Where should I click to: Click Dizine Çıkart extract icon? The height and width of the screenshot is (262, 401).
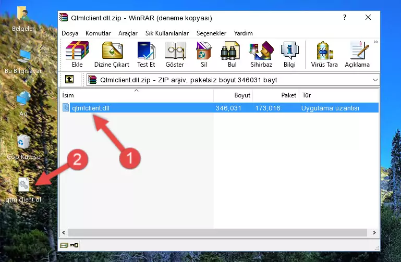[112, 54]
